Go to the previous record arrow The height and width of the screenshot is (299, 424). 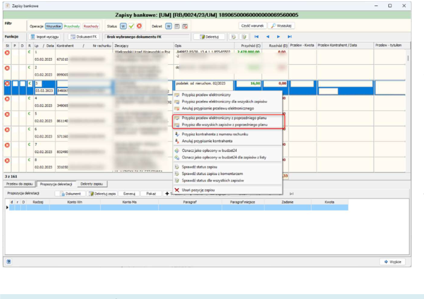[268, 36]
